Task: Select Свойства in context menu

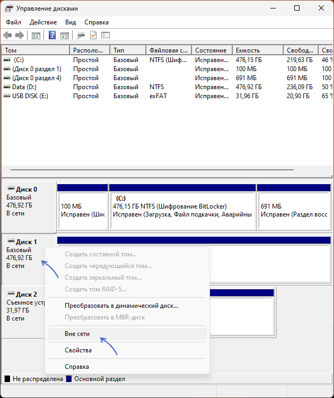Action: point(127,350)
